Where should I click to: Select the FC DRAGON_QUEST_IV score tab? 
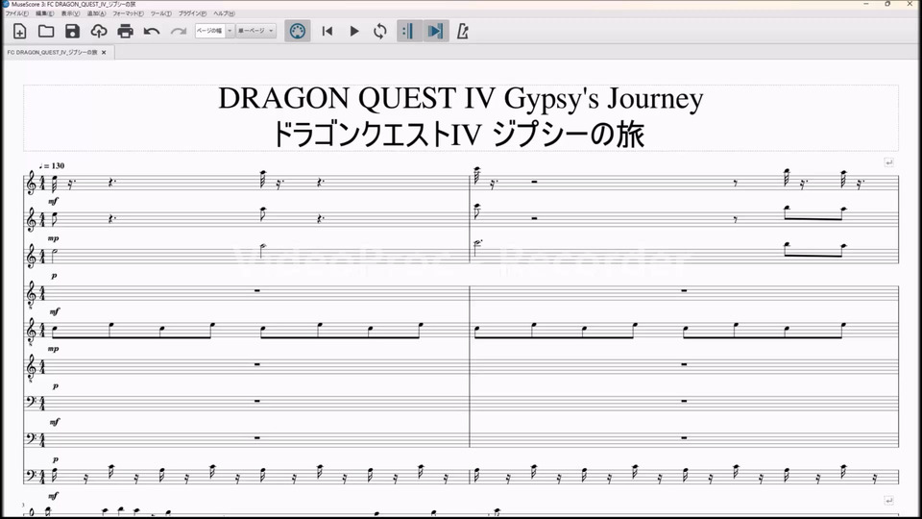tap(52, 52)
